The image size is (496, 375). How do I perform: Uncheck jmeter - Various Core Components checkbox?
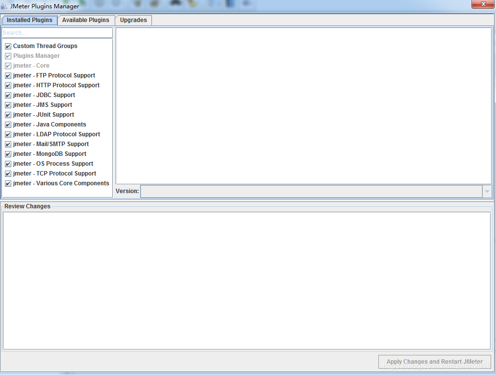[8, 183]
